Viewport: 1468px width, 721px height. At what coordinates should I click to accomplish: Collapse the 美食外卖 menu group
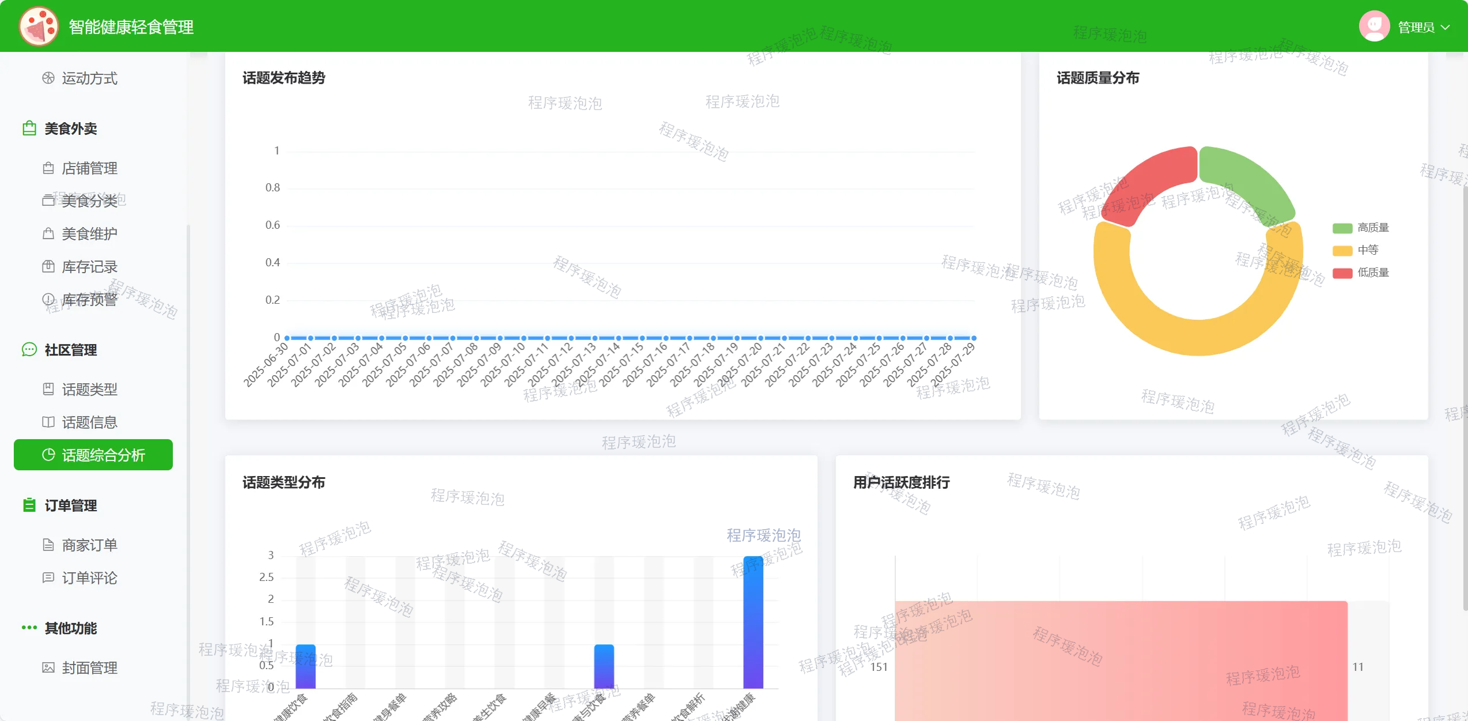[71, 129]
